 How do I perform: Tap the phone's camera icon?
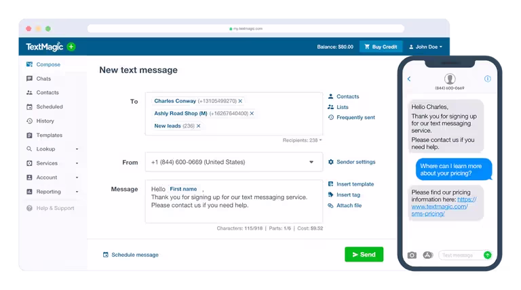pyautogui.click(x=412, y=255)
